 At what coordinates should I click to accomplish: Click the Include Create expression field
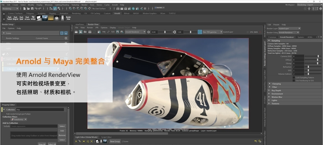tap(34, 126)
